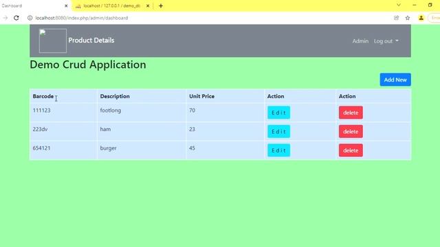
Task: Open the Admin navbar link
Action: coord(360,41)
